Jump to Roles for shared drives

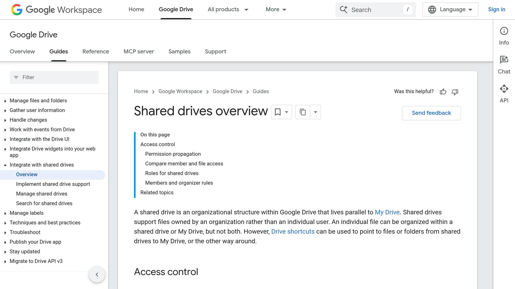click(x=172, y=173)
